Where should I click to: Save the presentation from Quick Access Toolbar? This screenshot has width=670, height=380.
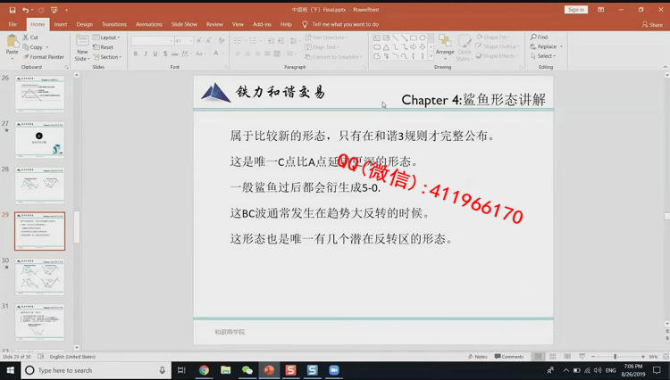tap(13, 10)
